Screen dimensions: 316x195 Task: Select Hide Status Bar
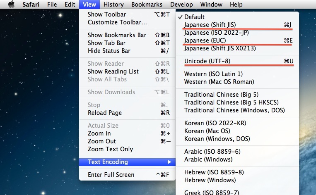[128, 51]
